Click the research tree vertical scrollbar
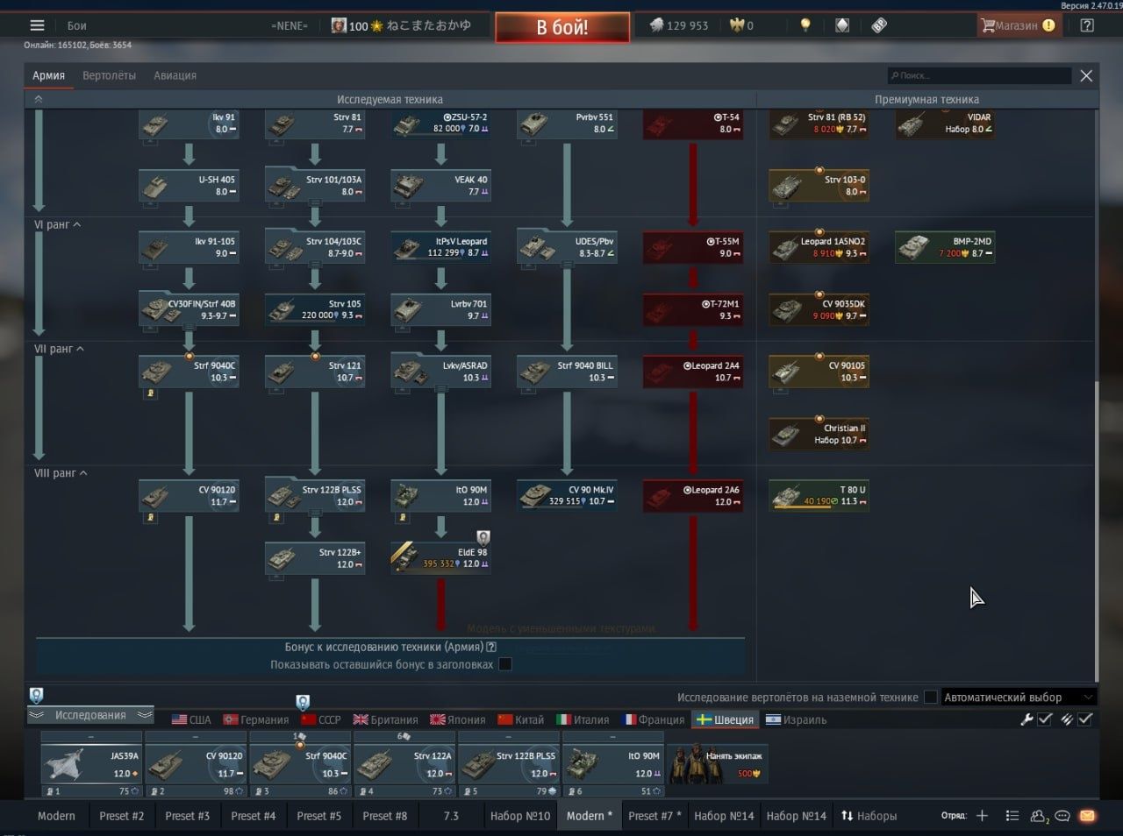The width and height of the screenshot is (1123, 836). (x=1097, y=529)
